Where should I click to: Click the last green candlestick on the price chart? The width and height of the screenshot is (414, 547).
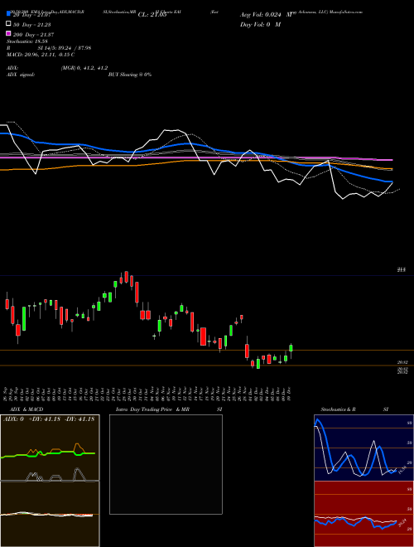click(291, 350)
